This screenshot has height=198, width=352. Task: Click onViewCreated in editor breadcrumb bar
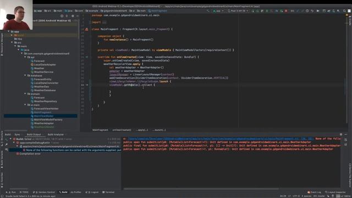[x=122, y=130]
